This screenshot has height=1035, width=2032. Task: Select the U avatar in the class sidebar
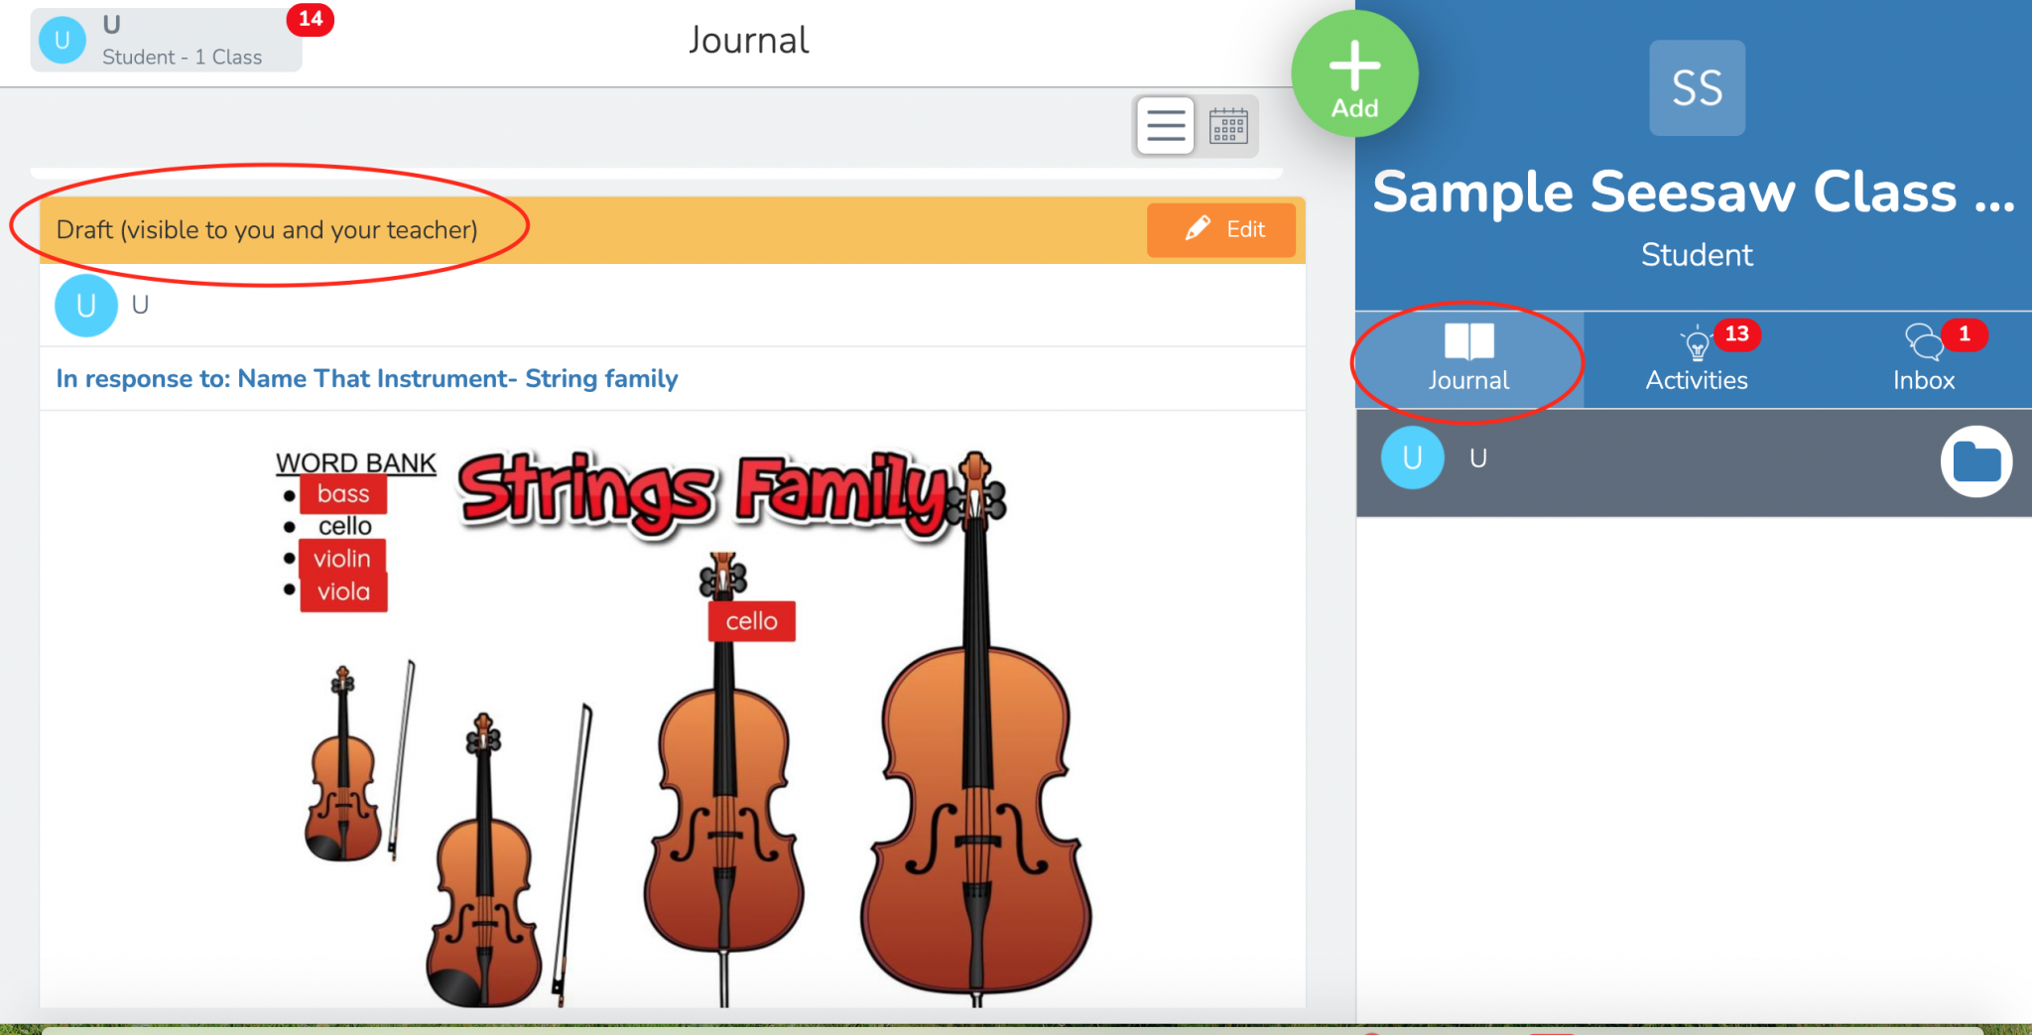[x=1412, y=458]
